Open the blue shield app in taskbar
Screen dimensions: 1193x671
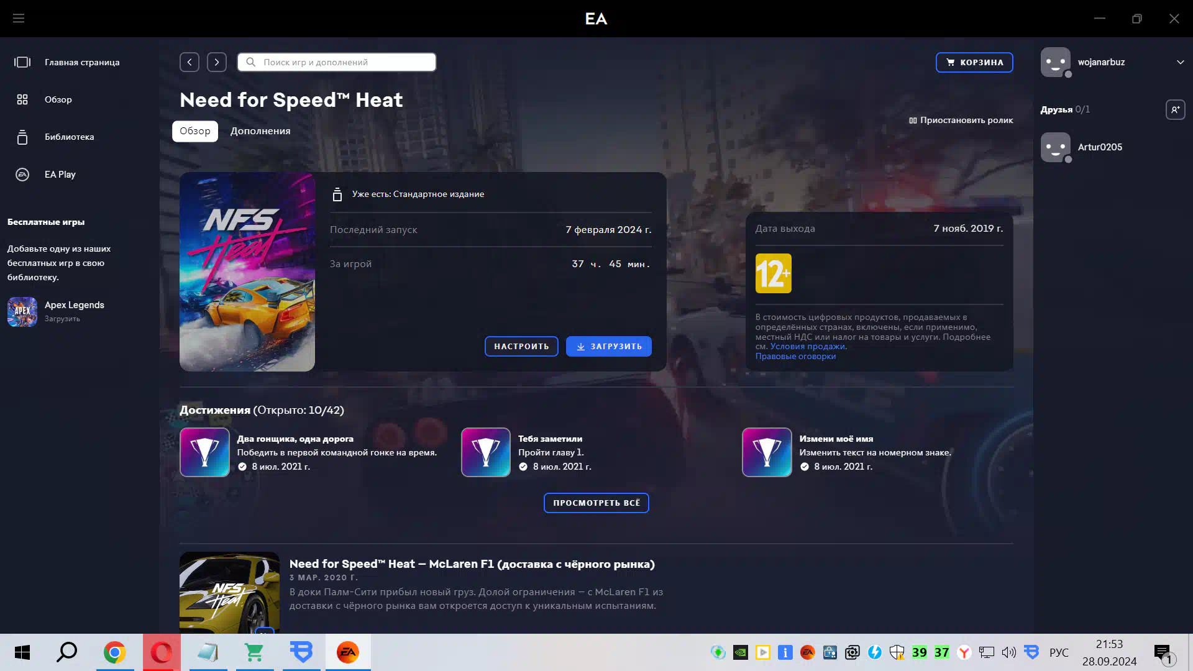click(301, 652)
